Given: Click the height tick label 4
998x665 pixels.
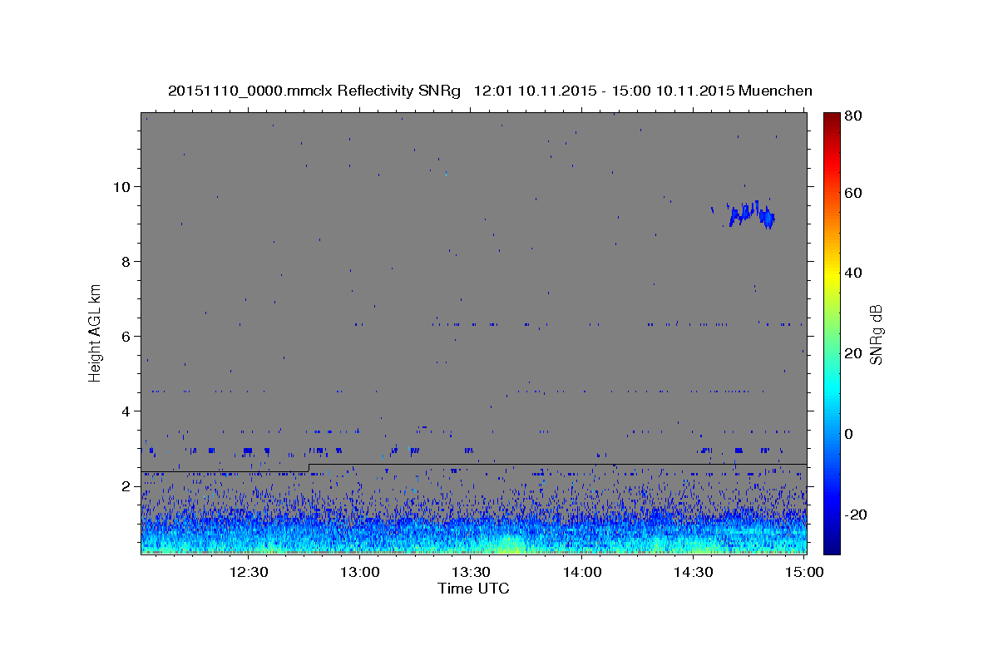Looking at the screenshot, I should click(126, 411).
